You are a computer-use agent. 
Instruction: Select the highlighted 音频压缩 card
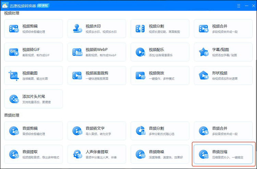point(223,154)
